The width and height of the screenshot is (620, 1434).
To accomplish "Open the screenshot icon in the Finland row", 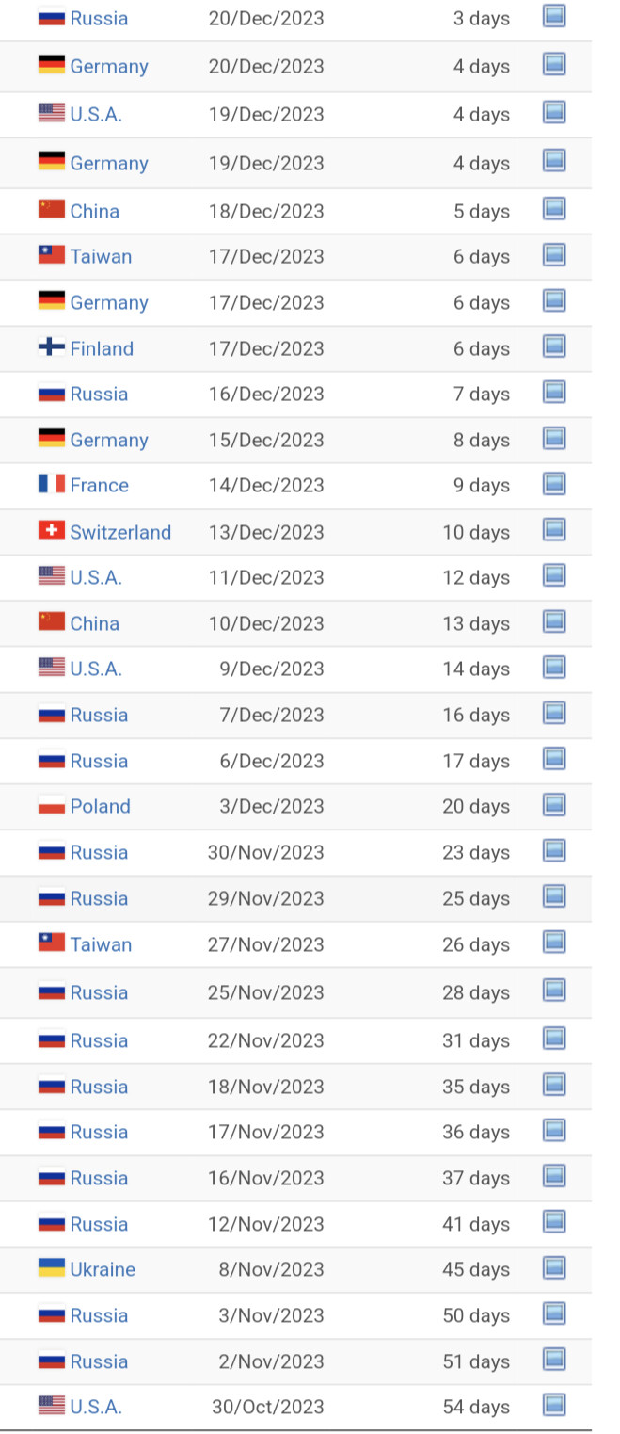I will (554, 347).
